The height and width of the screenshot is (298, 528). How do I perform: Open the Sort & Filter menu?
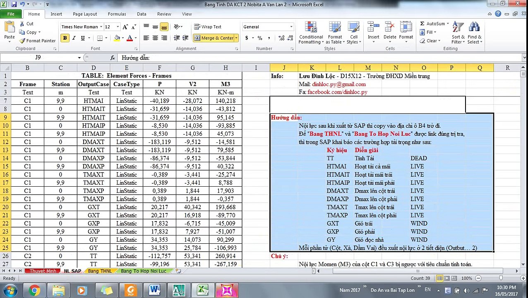pos(458,33)
